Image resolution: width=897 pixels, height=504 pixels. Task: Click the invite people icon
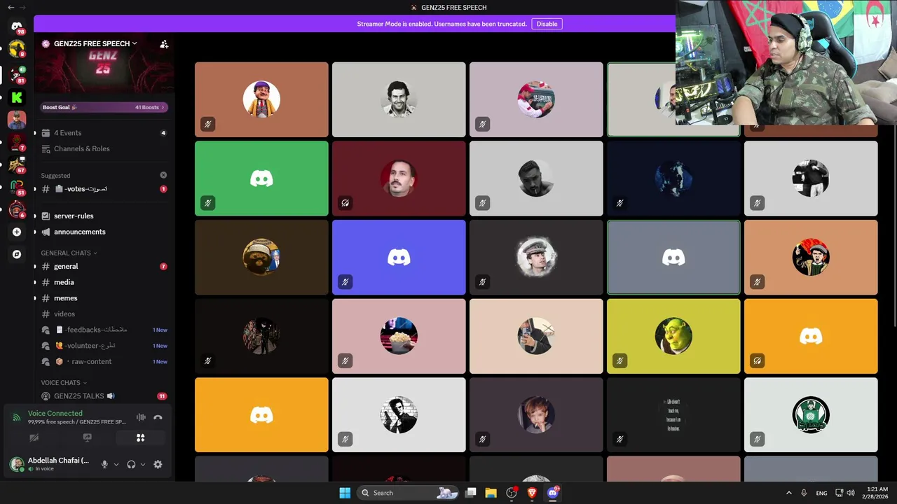[x=164, y=44]
